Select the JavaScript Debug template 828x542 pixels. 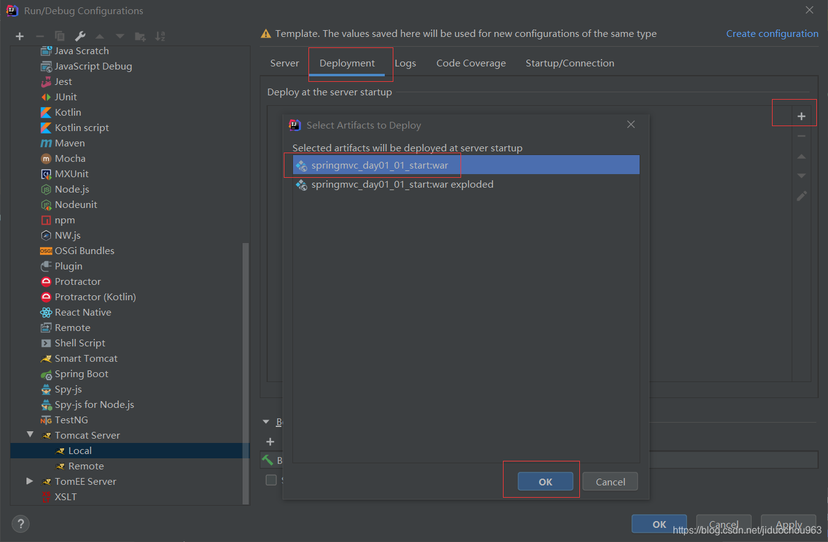pyautogui.click(x=86, y=66)
